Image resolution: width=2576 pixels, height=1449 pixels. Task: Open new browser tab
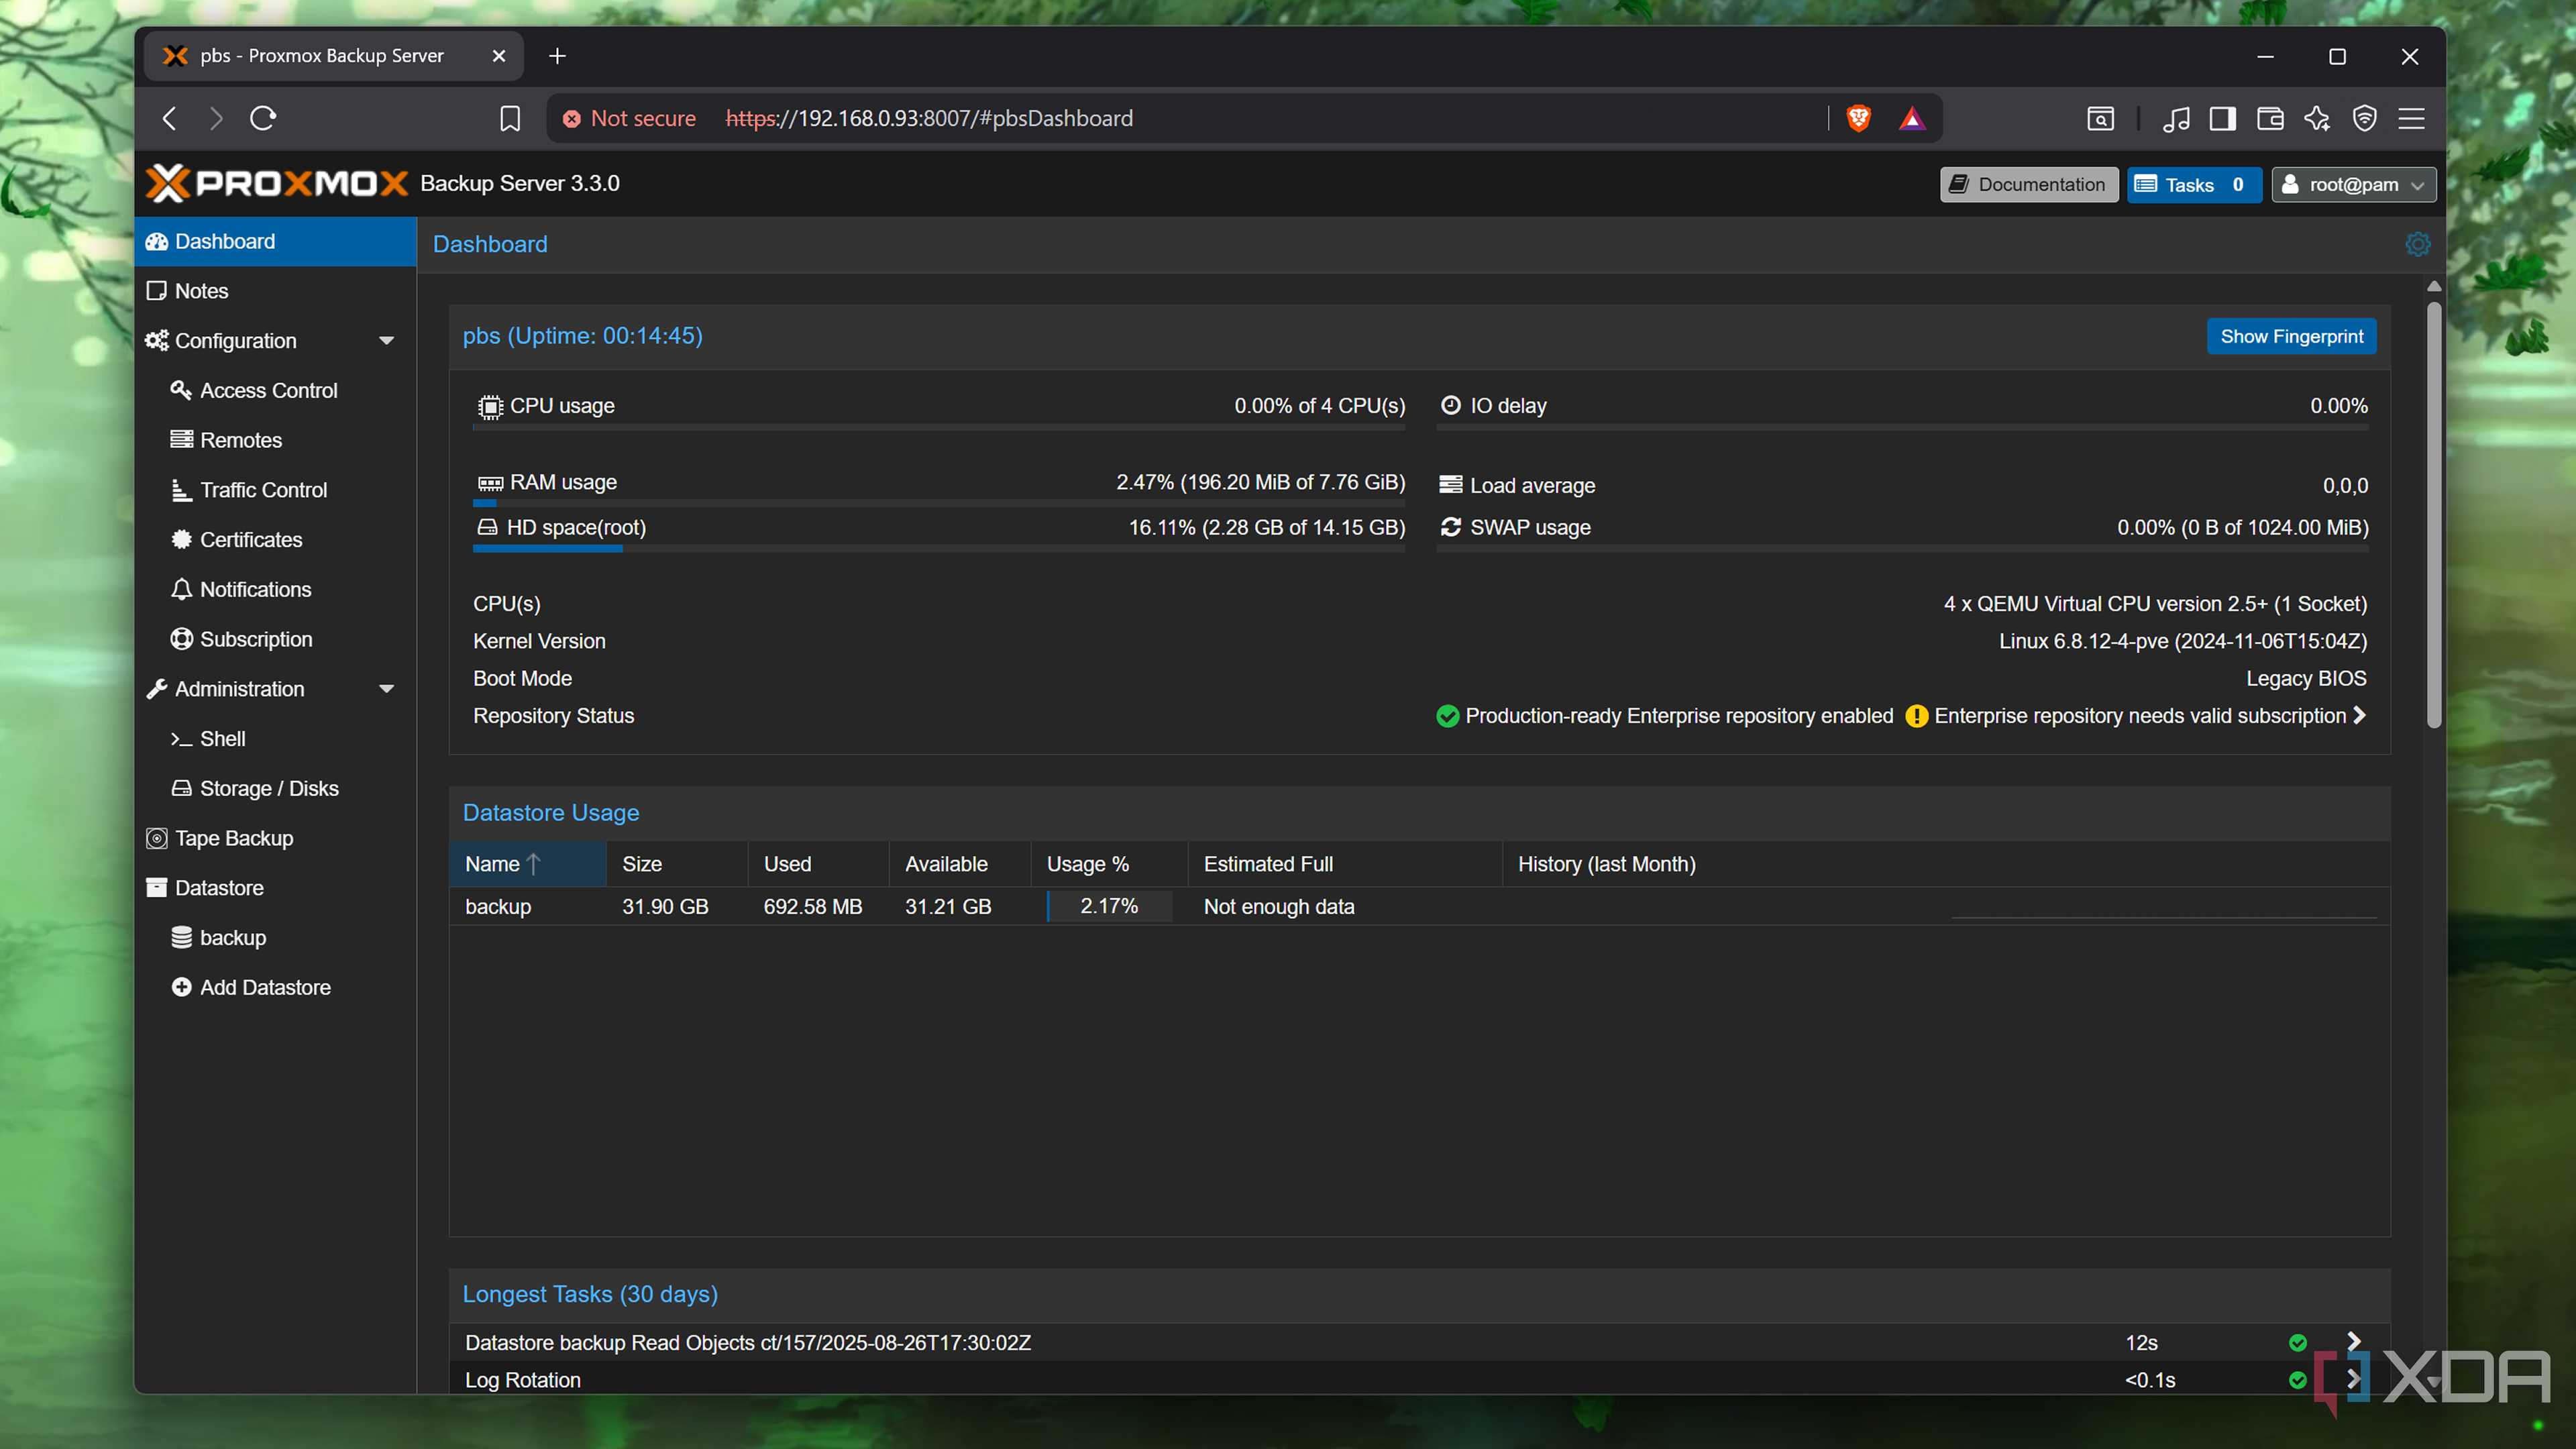(x=558, y=56)
